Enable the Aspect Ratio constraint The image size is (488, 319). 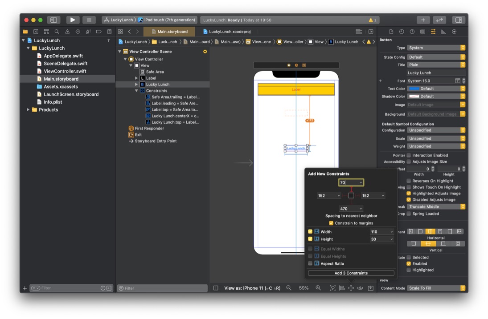[x=310, y=263]
